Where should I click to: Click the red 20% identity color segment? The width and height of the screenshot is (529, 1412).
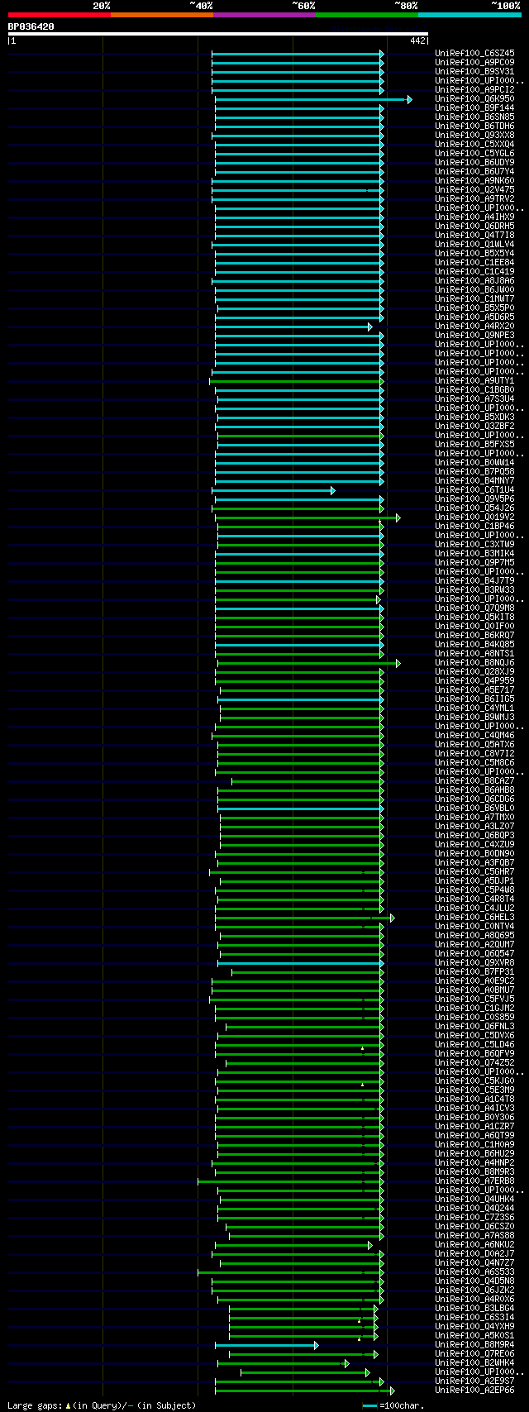[x=59, y=15]
